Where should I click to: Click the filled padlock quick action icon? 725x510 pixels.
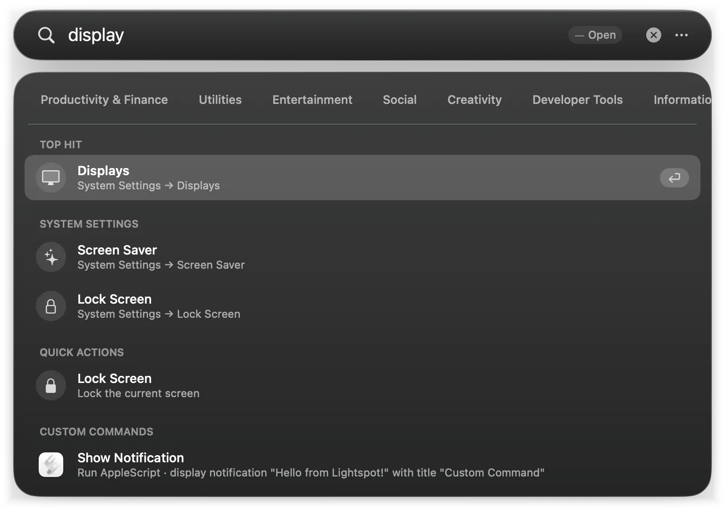[51, 385]
